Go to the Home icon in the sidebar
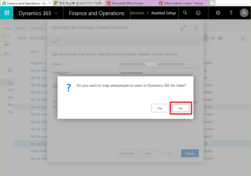The image size is (251, 176). click(x=10, y=70)
